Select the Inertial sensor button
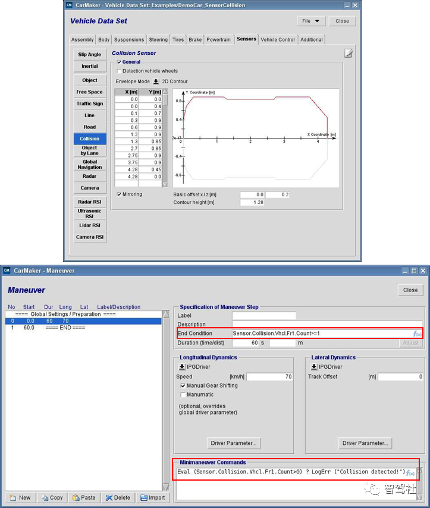 (x=90, y=66)
